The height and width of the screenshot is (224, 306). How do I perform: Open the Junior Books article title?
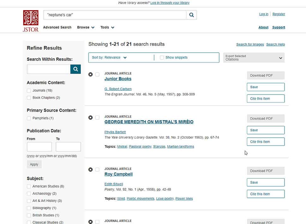pos(118,79)
